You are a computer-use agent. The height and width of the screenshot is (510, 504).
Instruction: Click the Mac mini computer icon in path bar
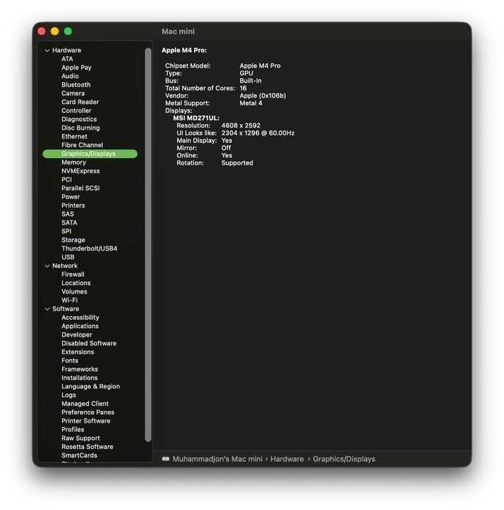coord(166,459)
